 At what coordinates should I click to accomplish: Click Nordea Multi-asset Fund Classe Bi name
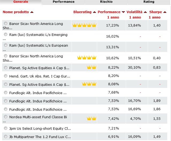(x=38, y=117)
